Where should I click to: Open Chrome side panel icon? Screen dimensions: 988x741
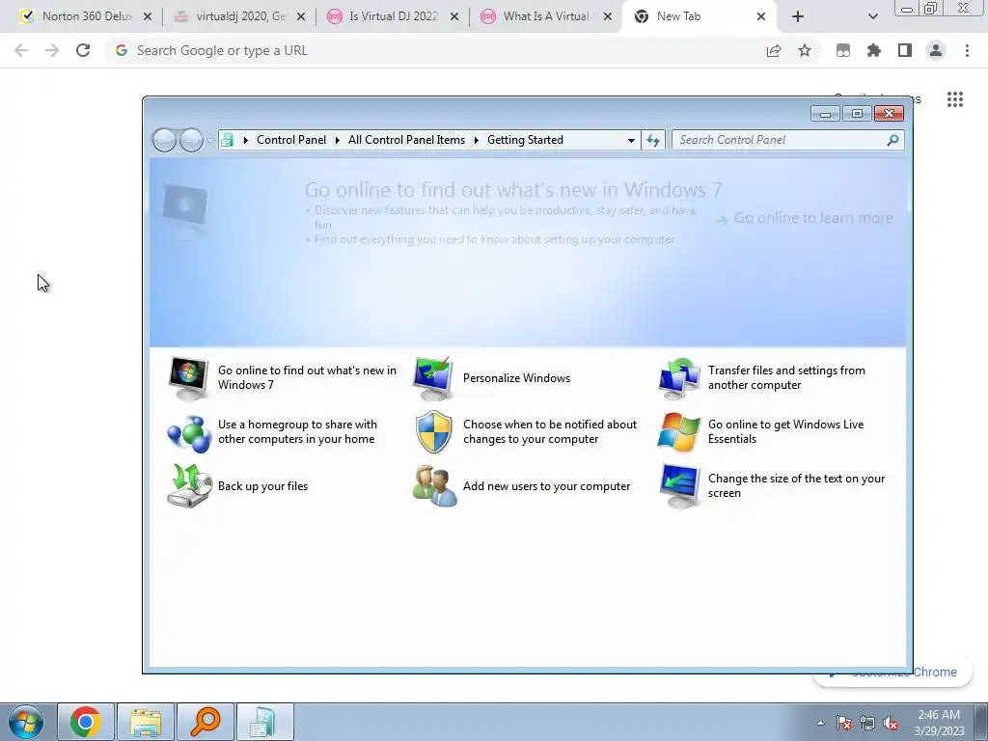pos(905,50)
